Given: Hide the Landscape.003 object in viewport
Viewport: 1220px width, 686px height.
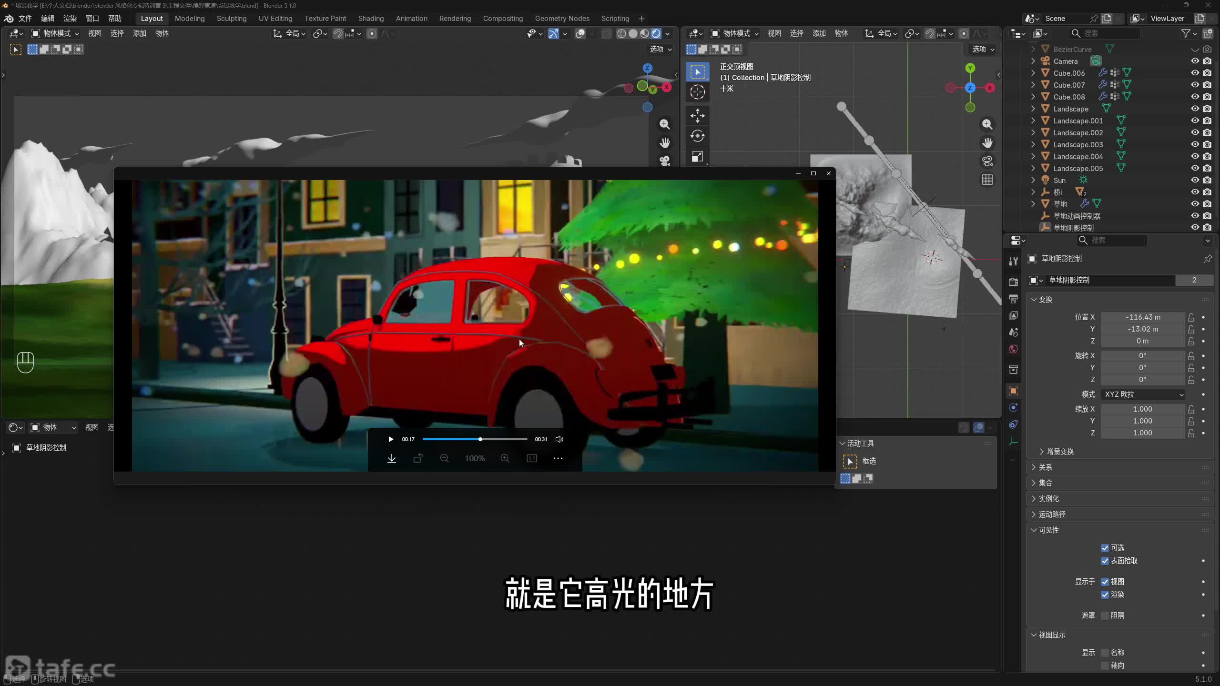Looking at the screenshot, I should click(1195, 144).
